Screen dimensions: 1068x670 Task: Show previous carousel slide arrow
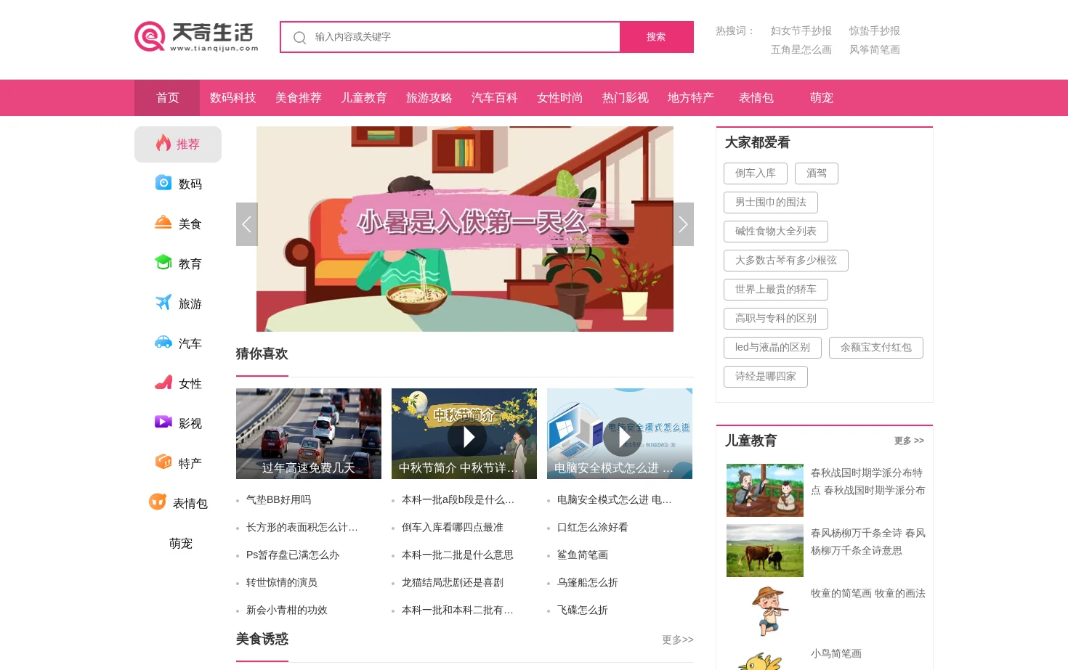tap(247, 224)
